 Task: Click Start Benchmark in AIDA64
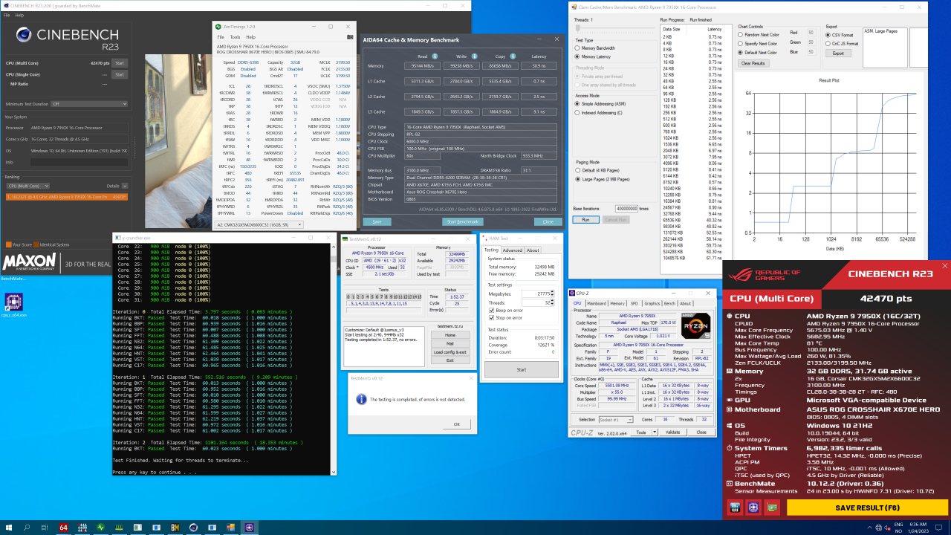coord(462,221)
